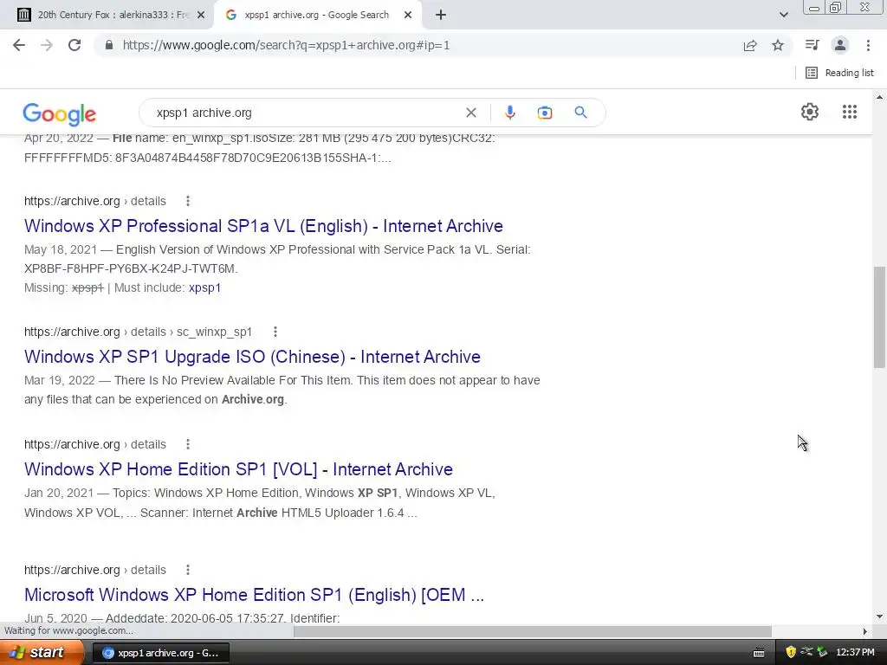
Task: Expand the tab search dropdown arrow
Action: click(783, 16)
